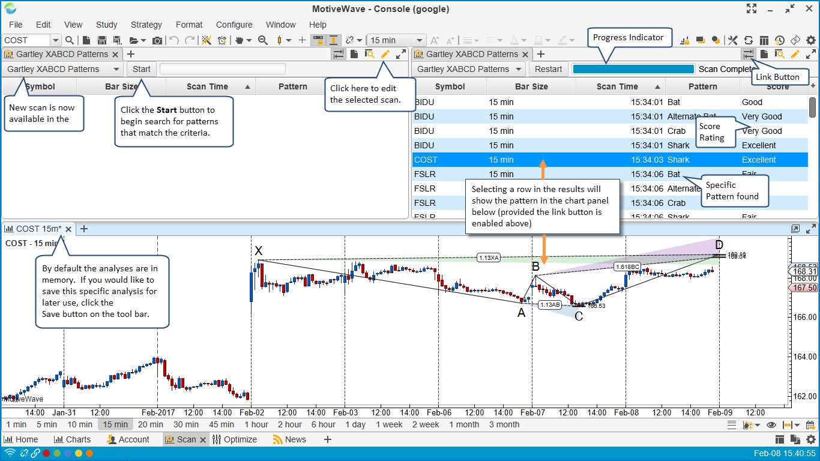Image resolution: width=820 pixels, height=461 pixels.
Task: Open left Gartley XABCD Patterns scan dropdown
Action: [62, 69]
